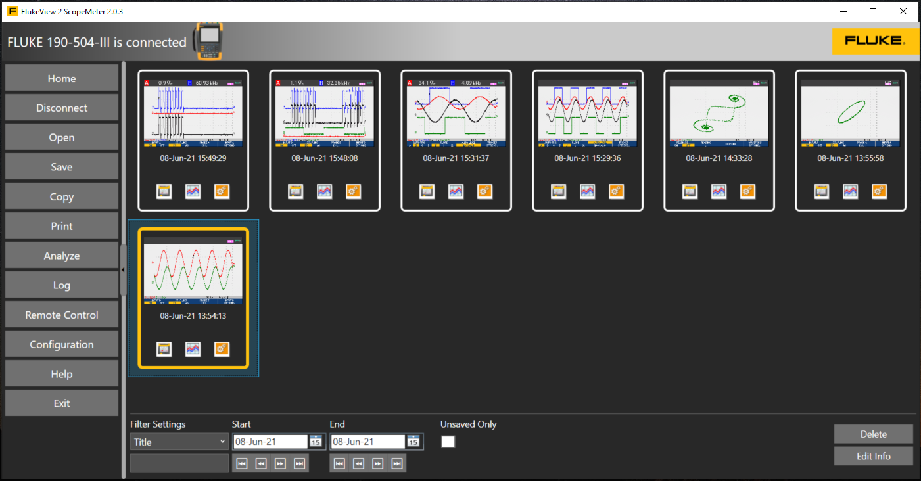Delete the selected recording
Screen dimensions: 921x481
pos(873,434)
